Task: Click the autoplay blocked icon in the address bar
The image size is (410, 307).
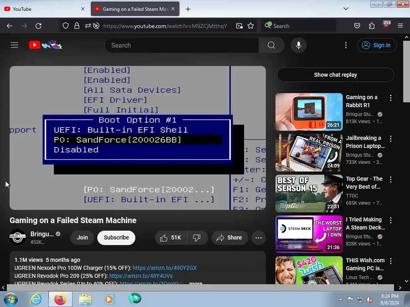Action: tap(96, 26)
